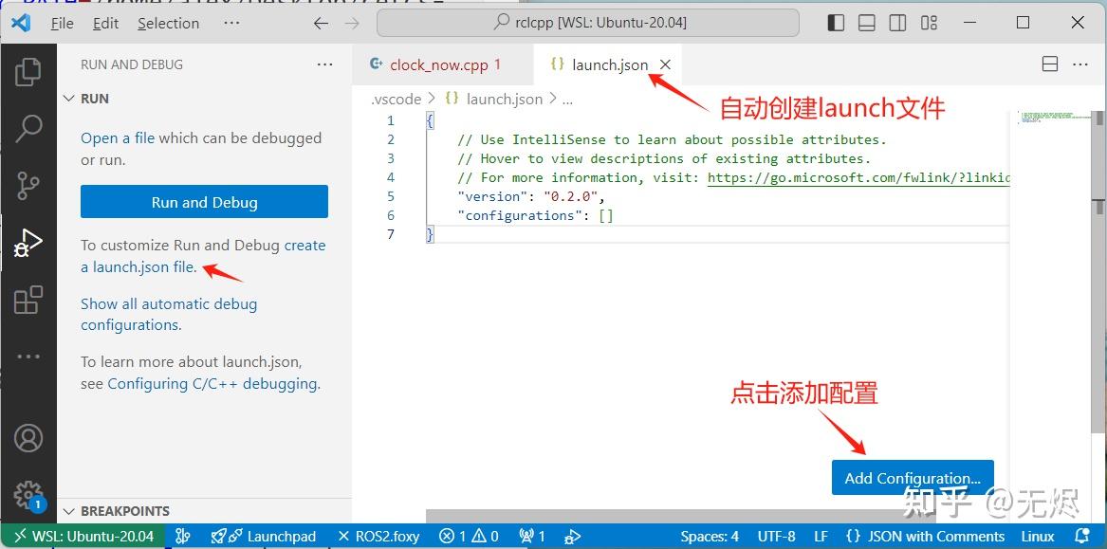Split the editor with the split icon
The width and height of the screenshot is (1107, 549).
pos(1050,64)
